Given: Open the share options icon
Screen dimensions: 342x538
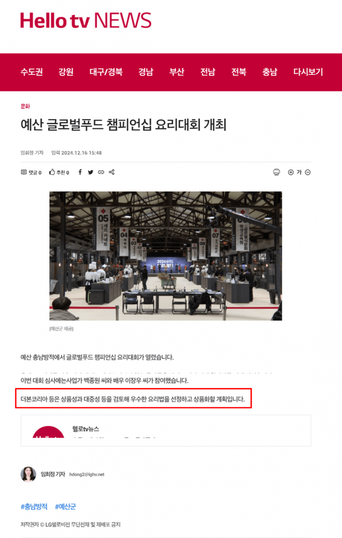Looking at the screenshot, I should pos(111,172).
